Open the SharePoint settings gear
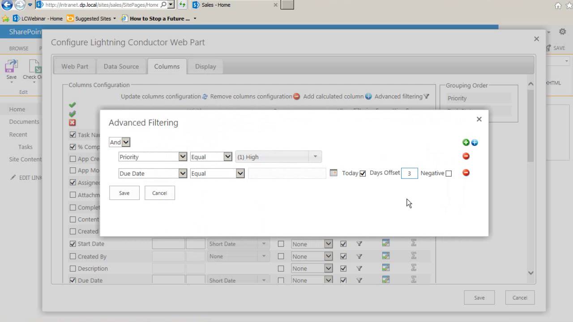573x322 pixels. pos(563,32)
